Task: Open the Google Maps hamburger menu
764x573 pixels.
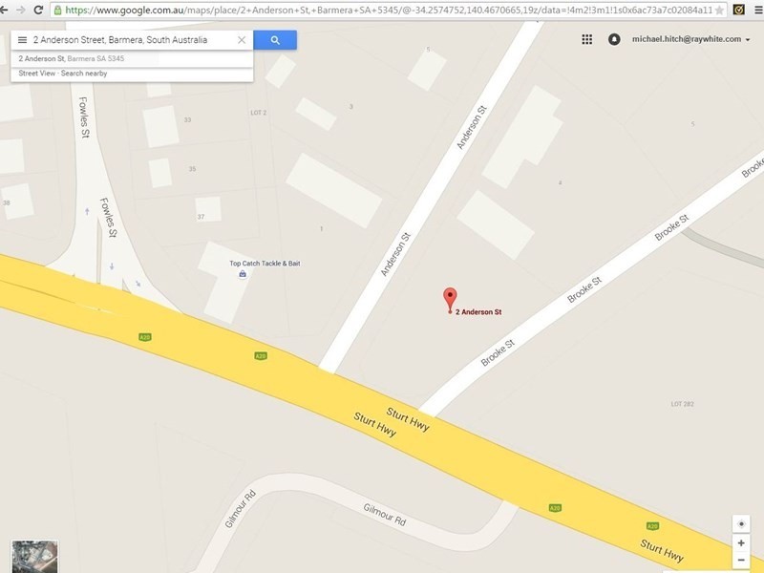Action: (x=22, y=40)
